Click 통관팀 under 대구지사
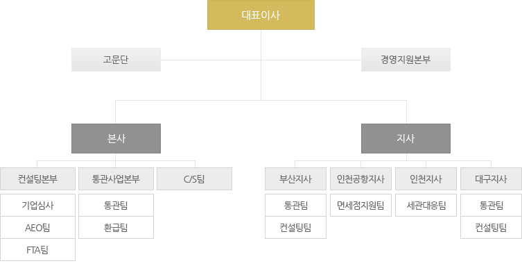Image resolution: width=522 pixels, height=275 pixels. click(x=491, y=206)
